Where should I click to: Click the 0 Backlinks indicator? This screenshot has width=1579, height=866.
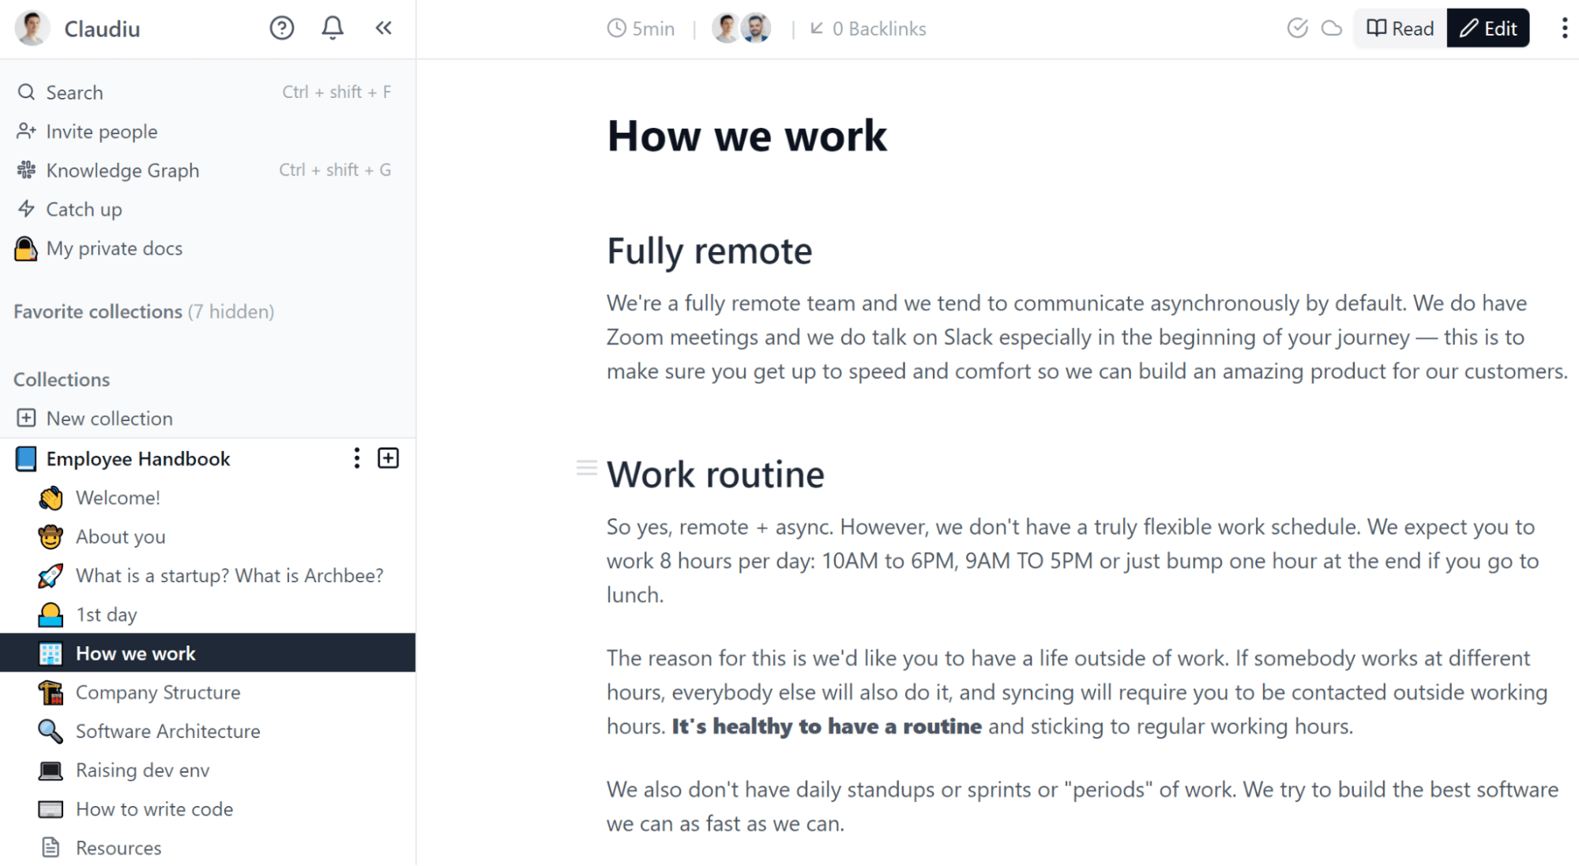coord(867,28)
